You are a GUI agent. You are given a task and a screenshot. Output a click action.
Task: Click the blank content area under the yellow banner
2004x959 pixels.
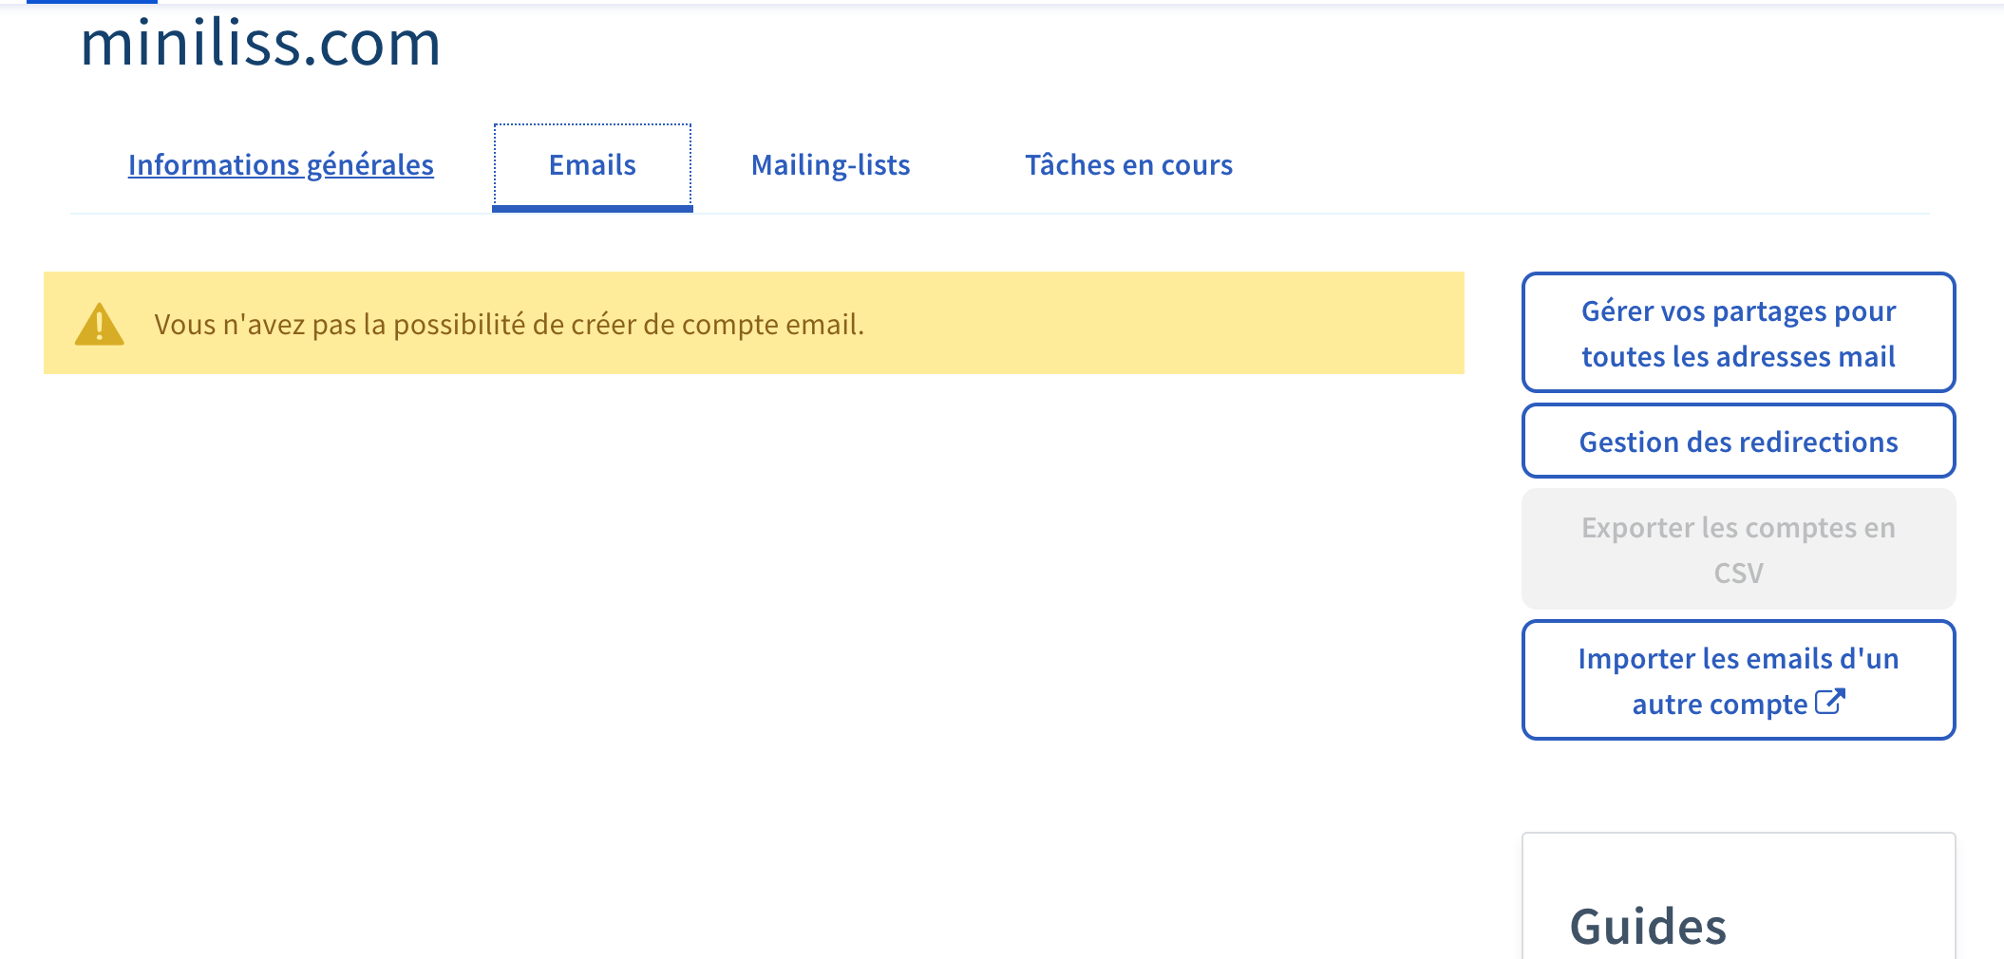click(x=750, y=617)
